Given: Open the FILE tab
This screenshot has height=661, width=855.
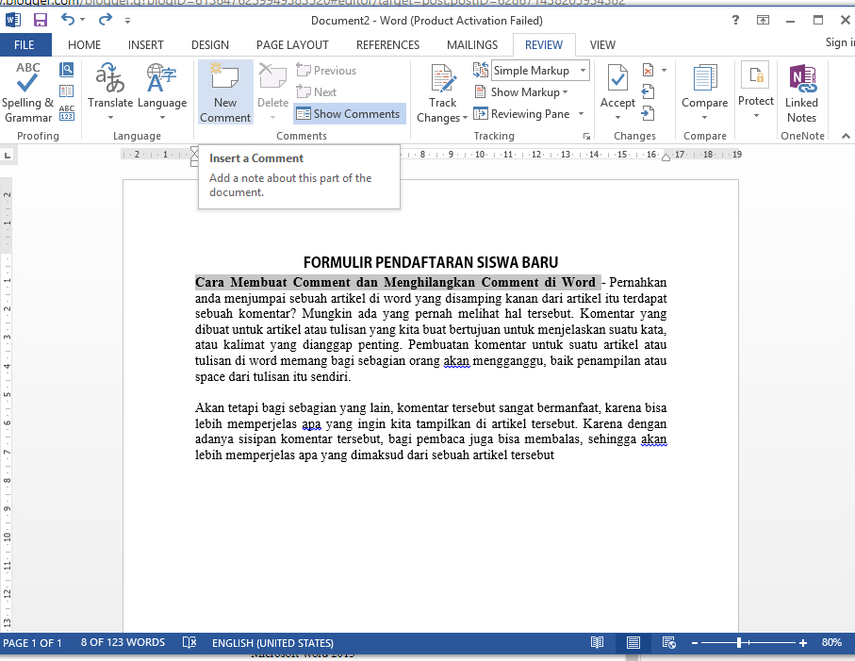Looking at the screenshot, I should 25,44.
